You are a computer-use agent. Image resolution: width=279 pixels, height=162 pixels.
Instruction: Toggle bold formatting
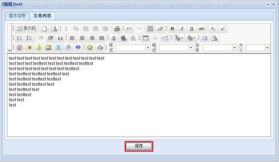click(172, 29)
